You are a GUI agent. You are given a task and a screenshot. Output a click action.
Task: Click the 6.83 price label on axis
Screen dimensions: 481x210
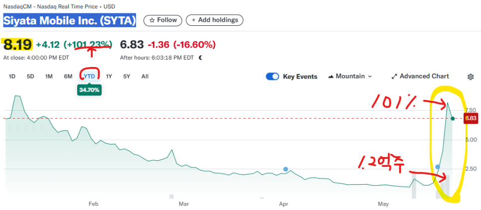tap(471, 119)
